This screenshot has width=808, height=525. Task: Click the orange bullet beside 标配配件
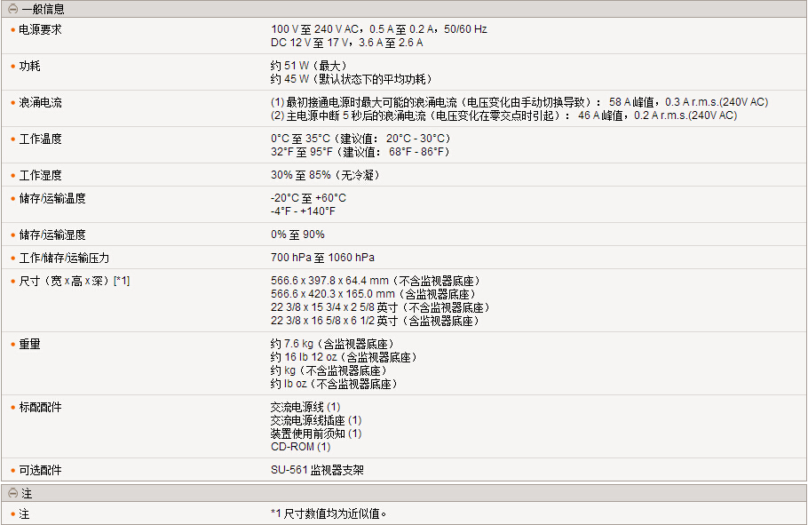(12, 407)
